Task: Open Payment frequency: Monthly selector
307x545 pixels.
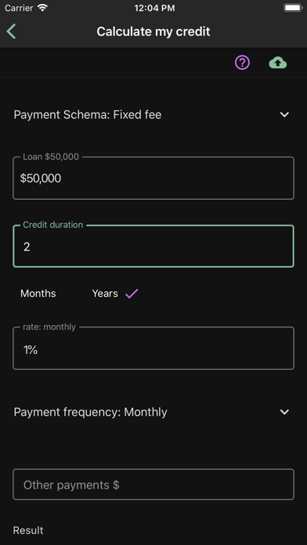Action: 153,412
